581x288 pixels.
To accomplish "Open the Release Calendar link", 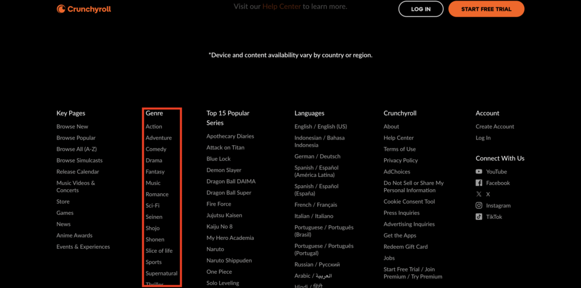I will pos(78,172).
